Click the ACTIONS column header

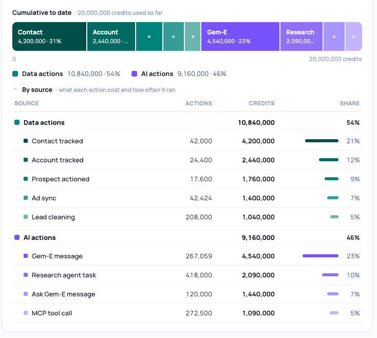point(199,103)
